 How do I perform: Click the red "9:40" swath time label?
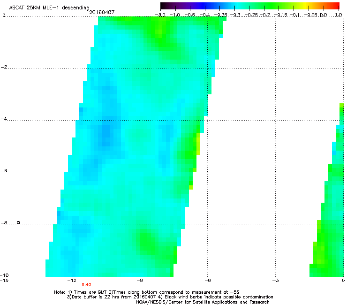click(87, 285)
